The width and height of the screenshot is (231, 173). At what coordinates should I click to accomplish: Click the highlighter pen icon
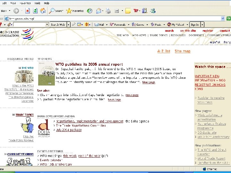point(74,24)
